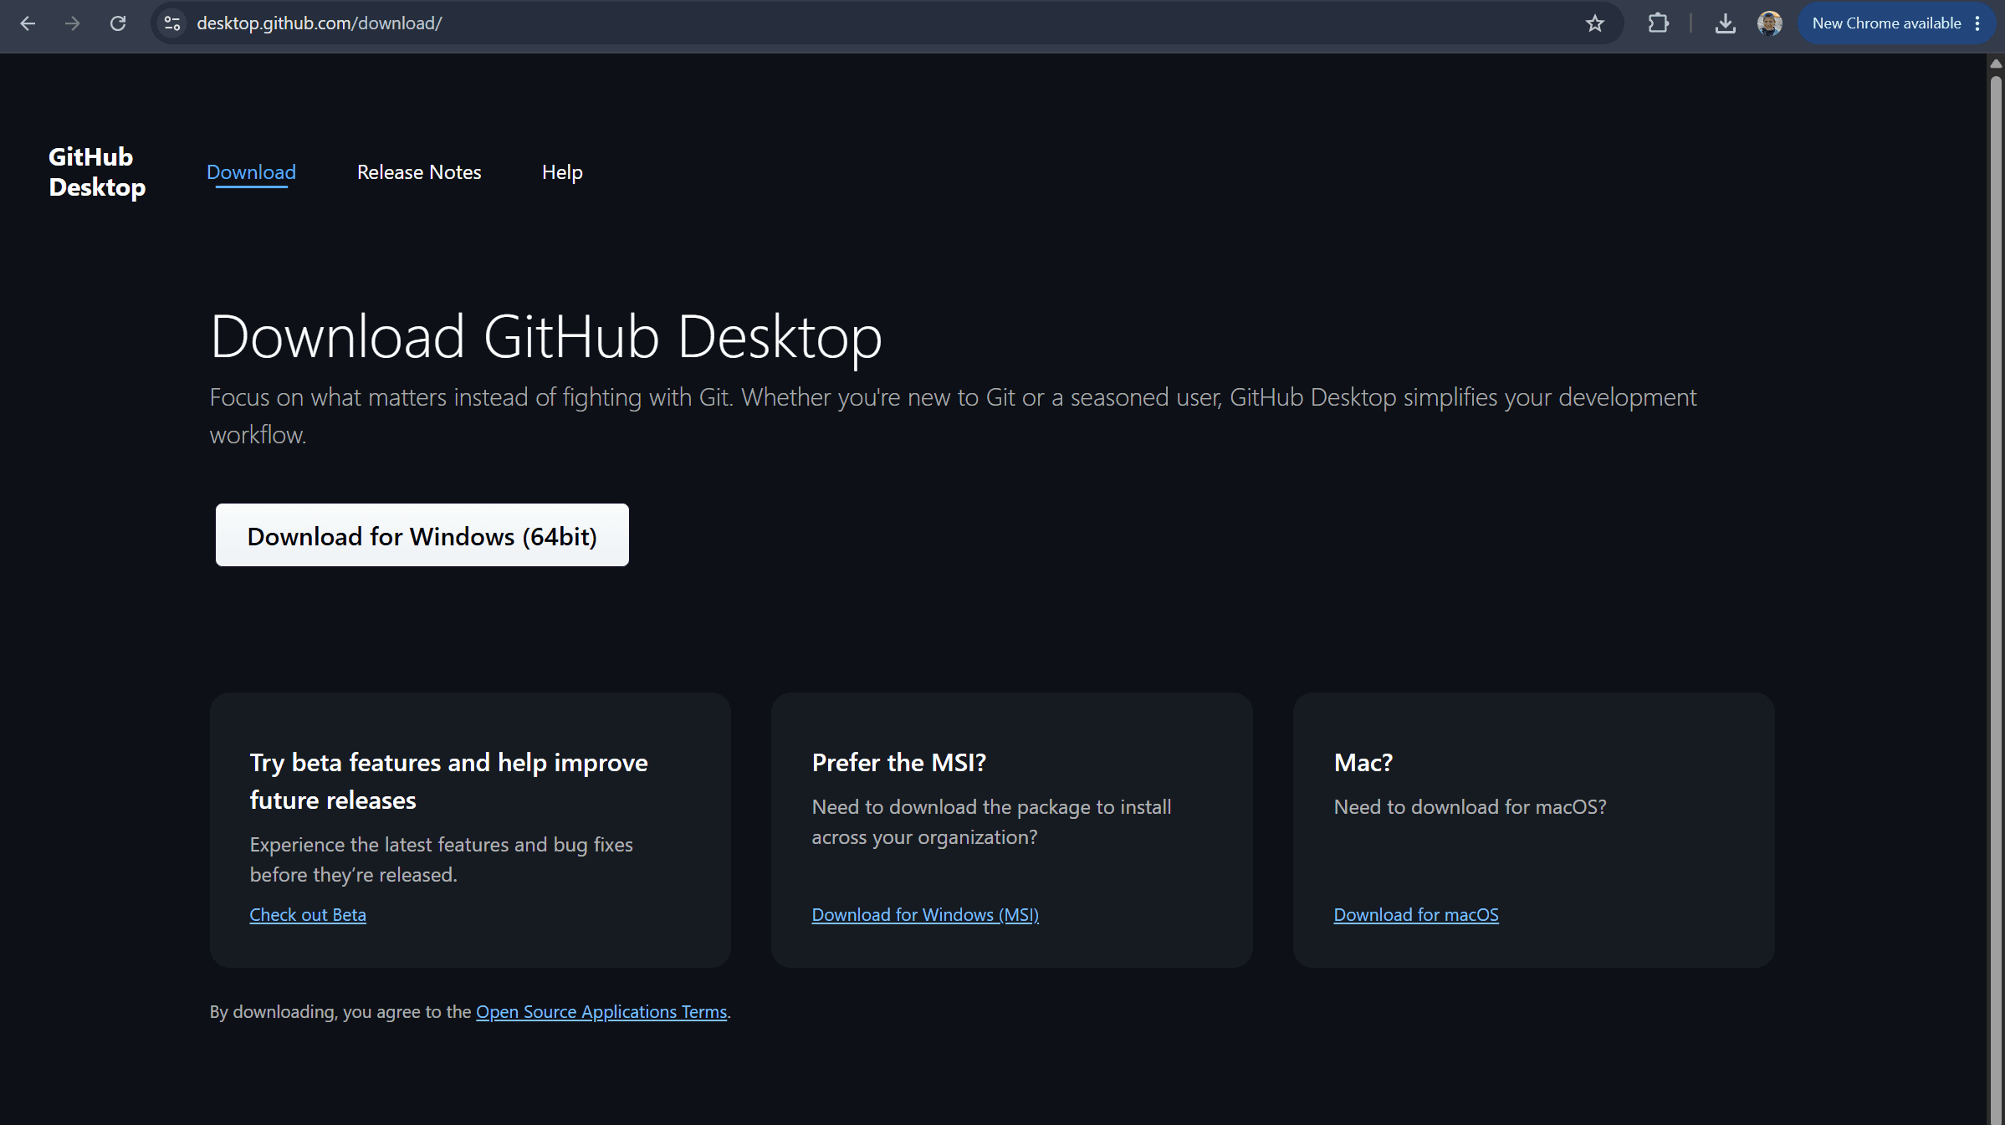The image size is (2005, 1125).
Task: Bookmark this page with the star icon
Action: click(1595, 23)
